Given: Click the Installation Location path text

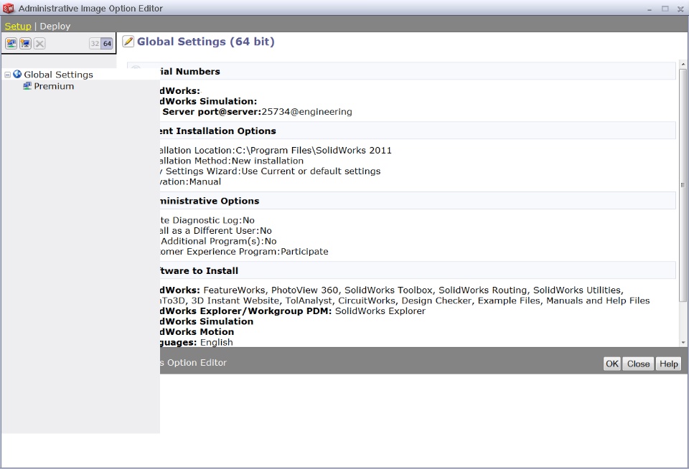Looking at the screenshot, I should (314, 150).
